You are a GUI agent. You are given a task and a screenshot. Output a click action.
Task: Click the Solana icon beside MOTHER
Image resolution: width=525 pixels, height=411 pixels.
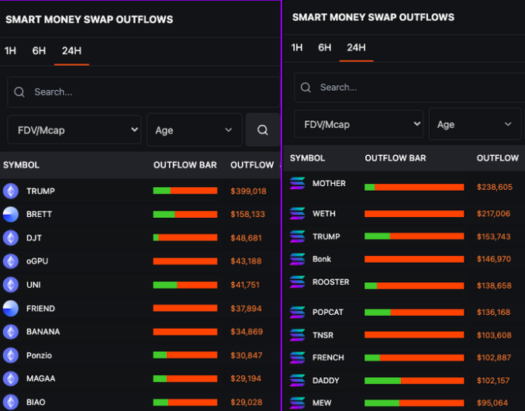[x=297, y=183]
